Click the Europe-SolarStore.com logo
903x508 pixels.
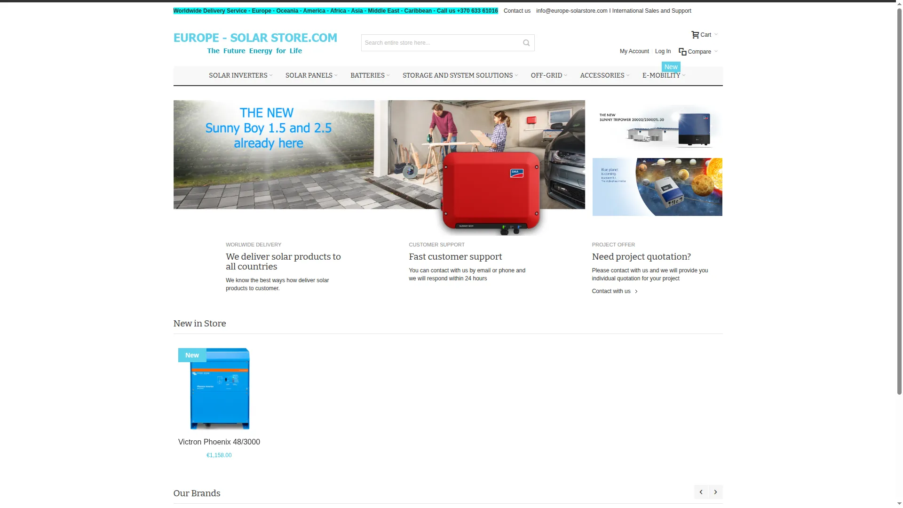pos(255,43)
